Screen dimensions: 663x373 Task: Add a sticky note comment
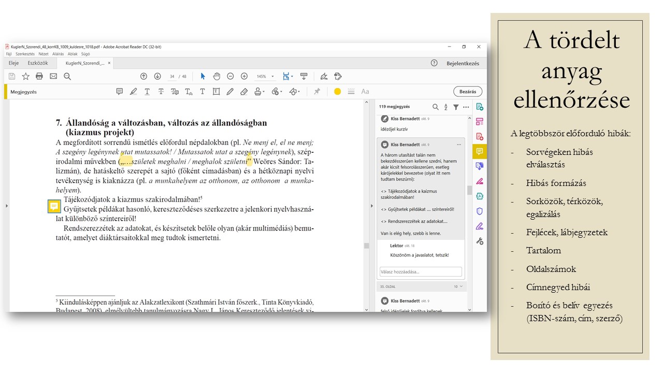[x=120, y=92]
